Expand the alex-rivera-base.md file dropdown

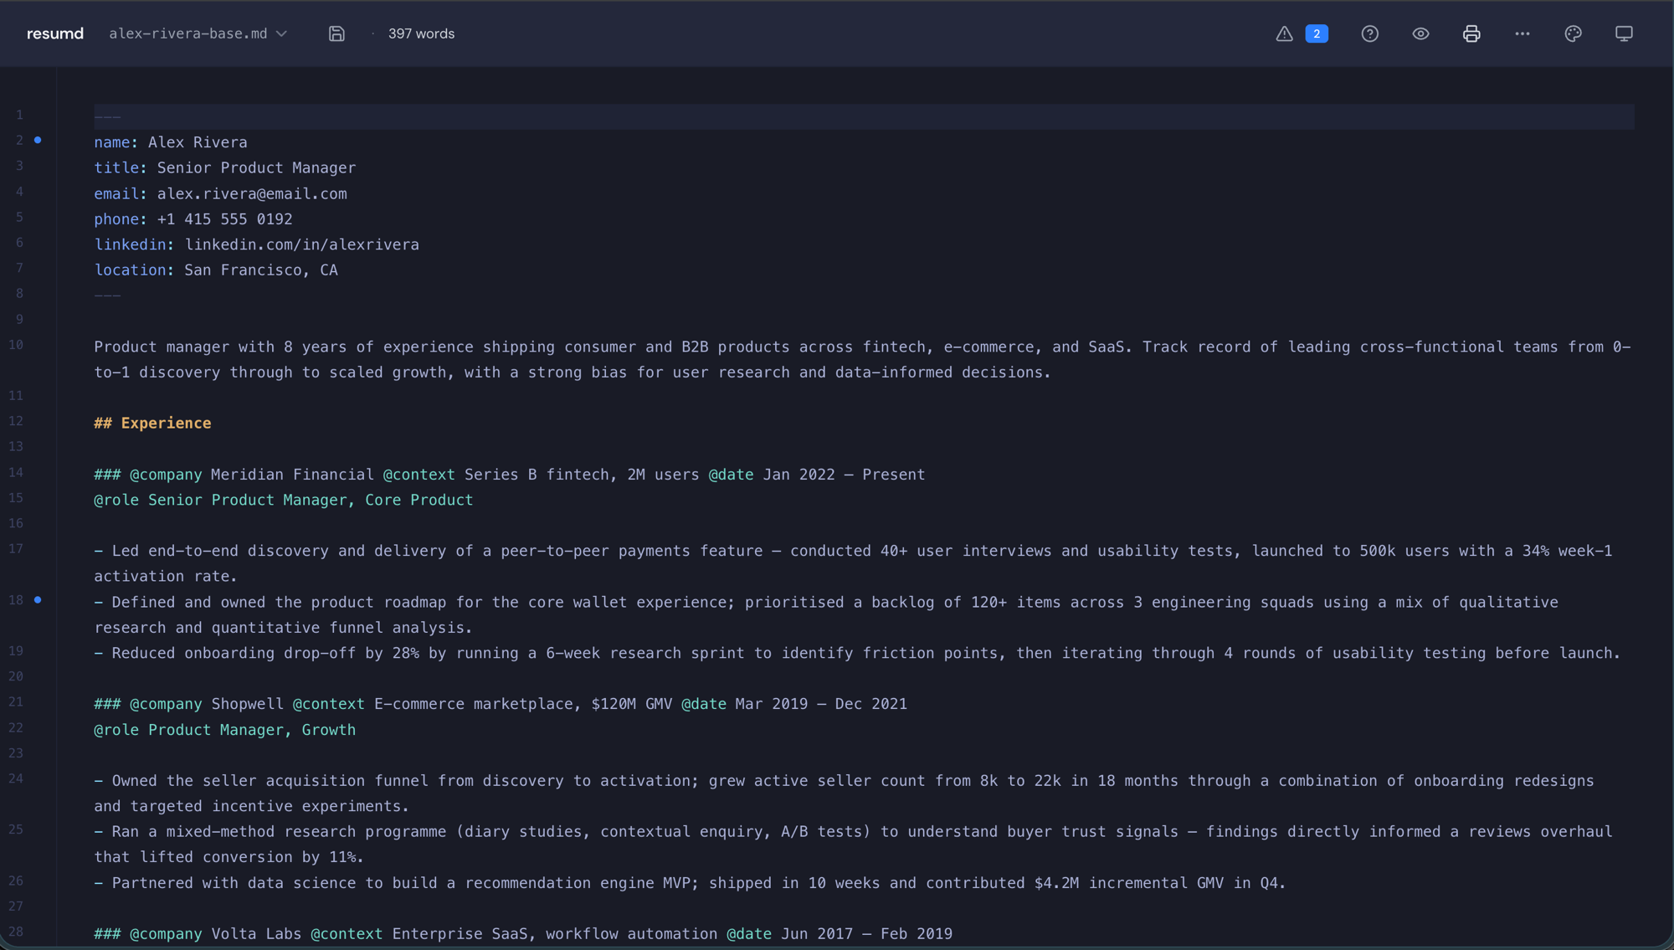198,33
